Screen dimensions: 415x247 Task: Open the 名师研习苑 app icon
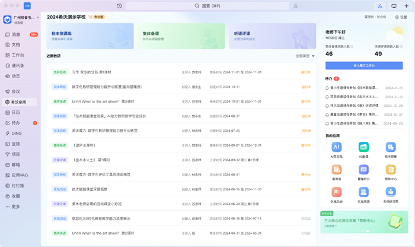391,192
